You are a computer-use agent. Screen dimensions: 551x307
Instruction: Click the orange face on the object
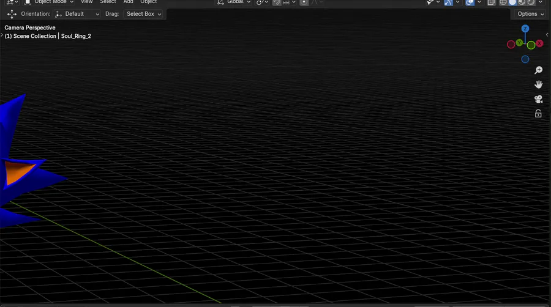[18, 171]
